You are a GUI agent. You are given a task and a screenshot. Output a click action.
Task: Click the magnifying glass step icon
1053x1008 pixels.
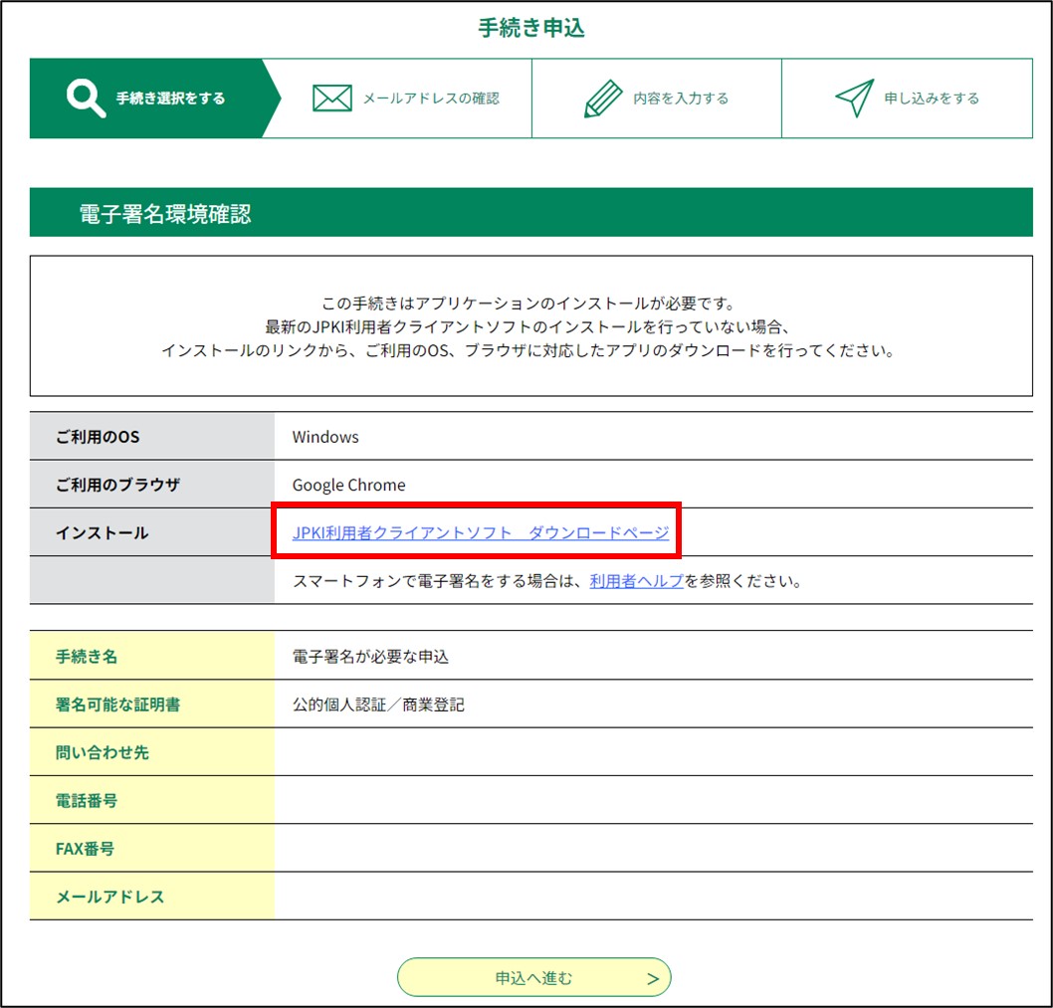[x=86, y=99]
